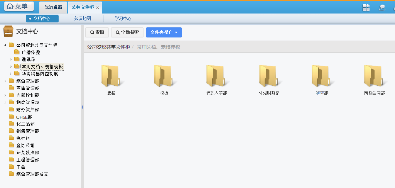The height and width of the screenshot is (188, 395).
Task: Close the 公共文件柜 tab
Action: click(98, 8)
